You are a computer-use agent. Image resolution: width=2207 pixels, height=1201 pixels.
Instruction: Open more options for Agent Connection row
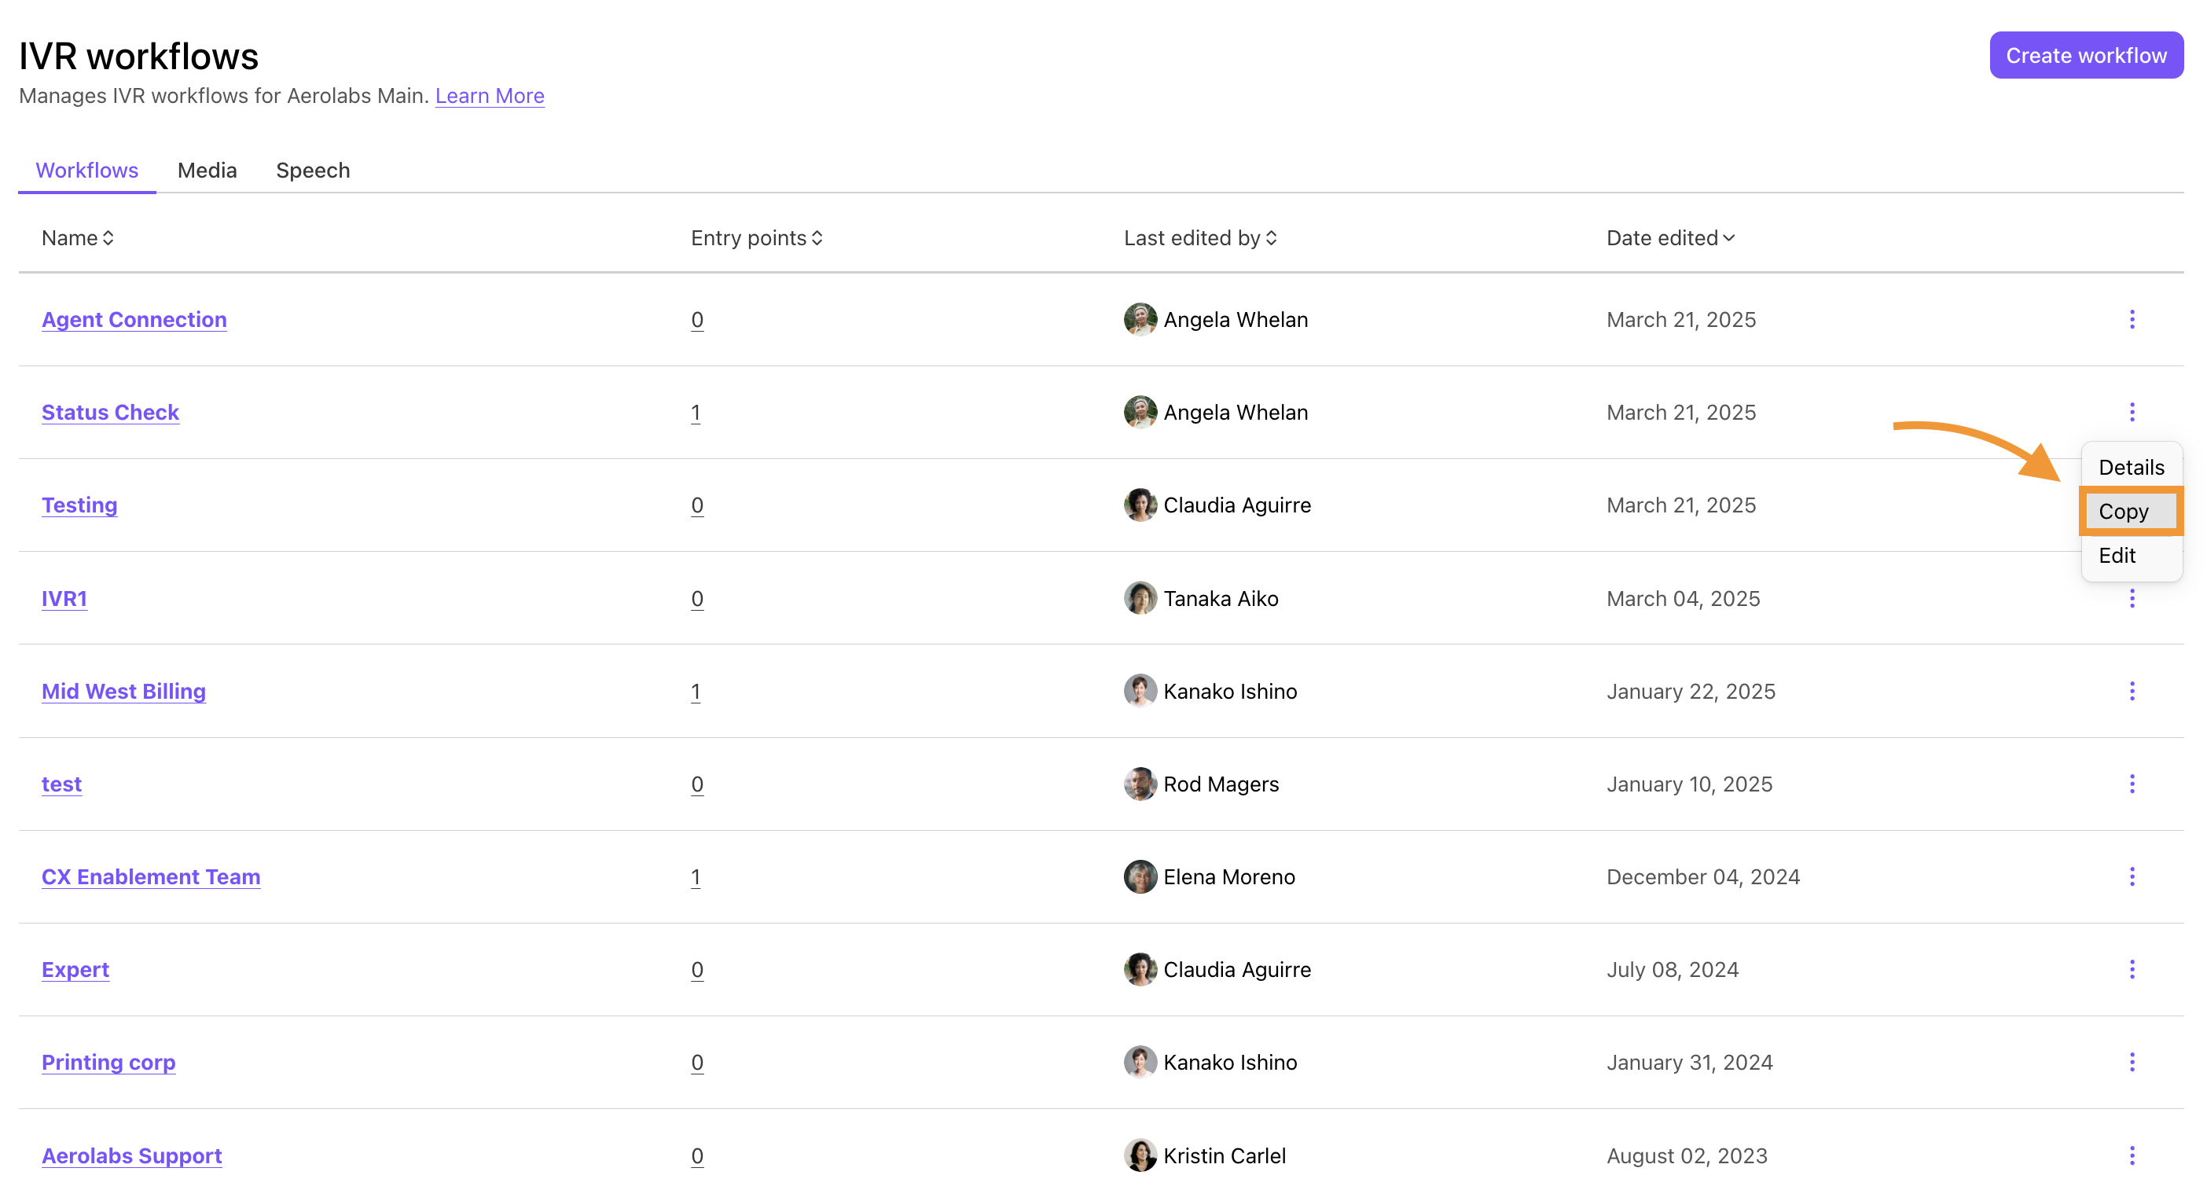[x=2132, y=320]
